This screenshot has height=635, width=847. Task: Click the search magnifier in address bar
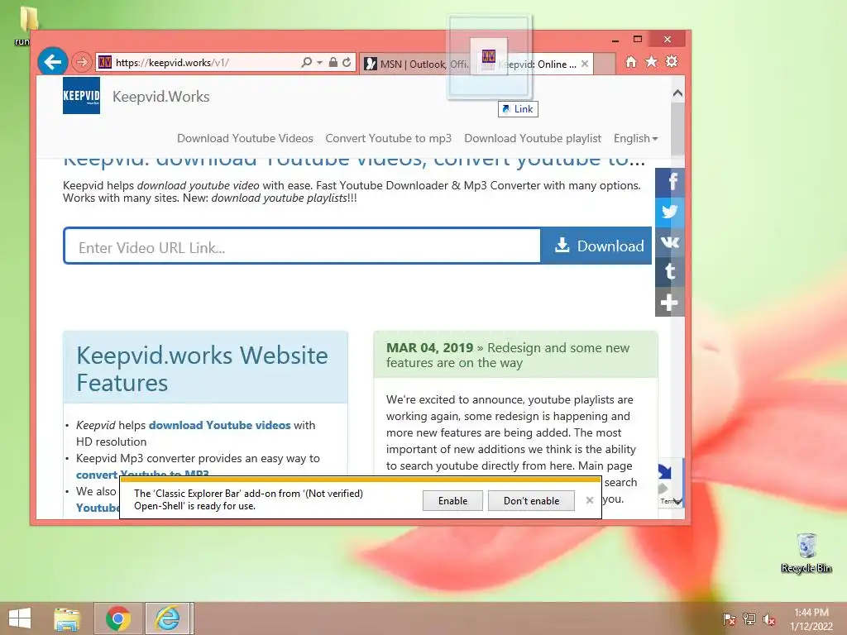pyautogui.click(x=306, y=62)
